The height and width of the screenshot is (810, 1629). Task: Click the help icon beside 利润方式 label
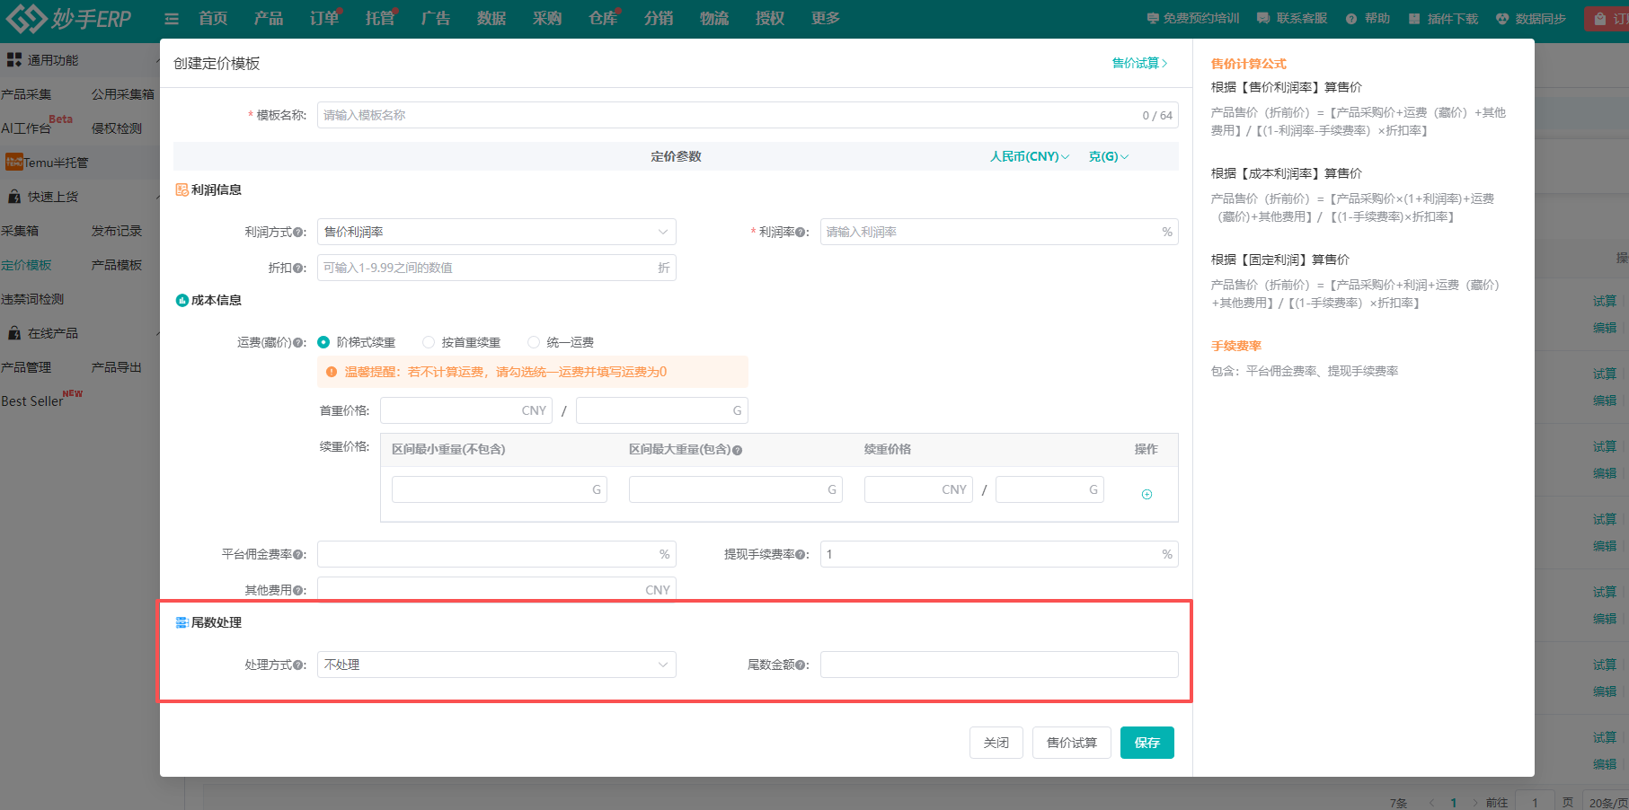point(299,233)
